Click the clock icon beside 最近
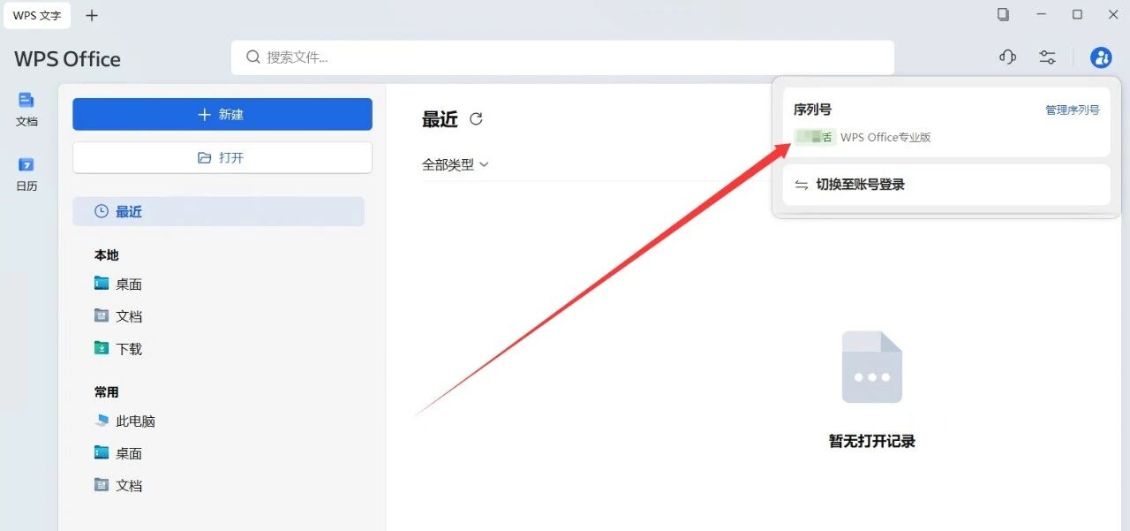1130x531 pixels. [102, 211]
